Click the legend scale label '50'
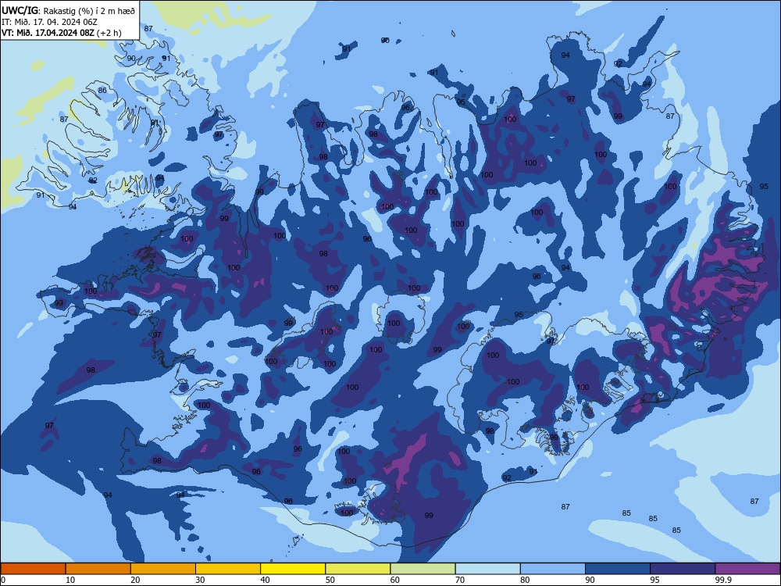781x586 pixels. tap(330, 580)
